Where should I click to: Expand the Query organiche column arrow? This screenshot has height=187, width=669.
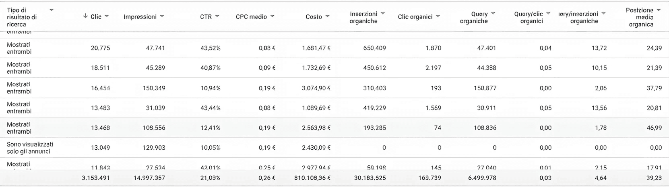tap(493, 14)
